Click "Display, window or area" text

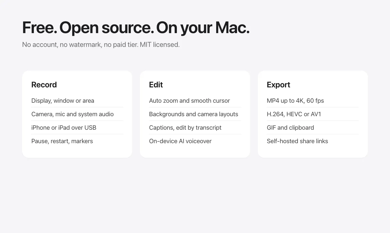tap(63, 101)
